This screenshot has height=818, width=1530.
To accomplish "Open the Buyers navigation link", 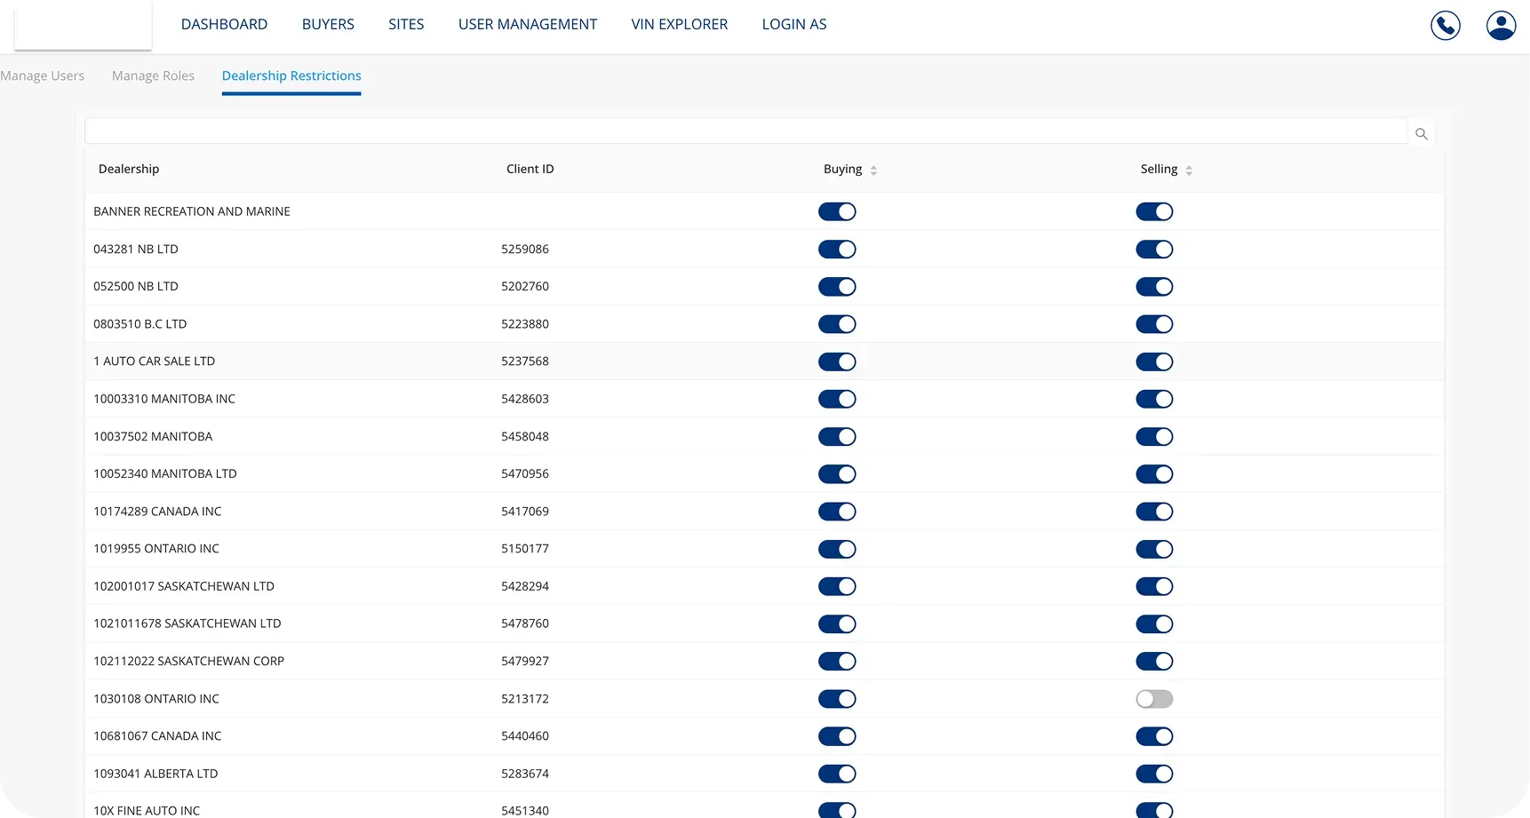I will point(328,25).
